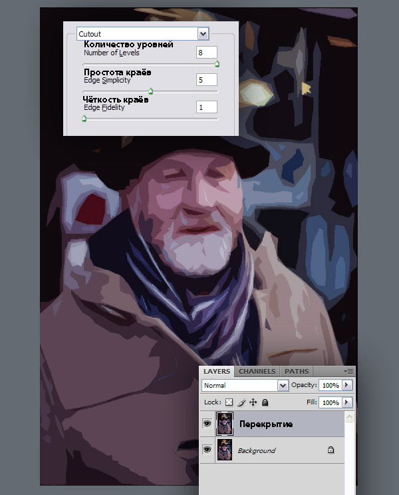The width and height of the screenshot is (399, 495).
Task: Open the Layers panel options menu
Action: tap(349, 371)
